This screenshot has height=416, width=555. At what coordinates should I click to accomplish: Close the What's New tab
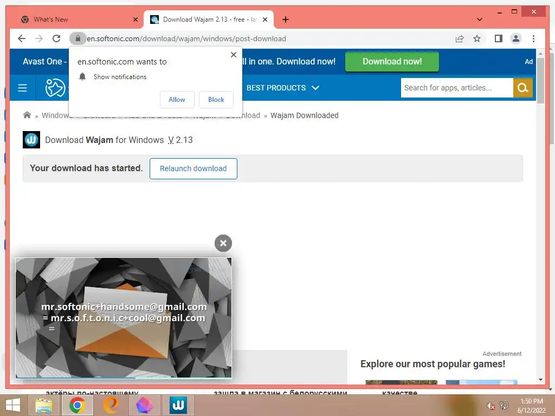[x=135, y=19]
